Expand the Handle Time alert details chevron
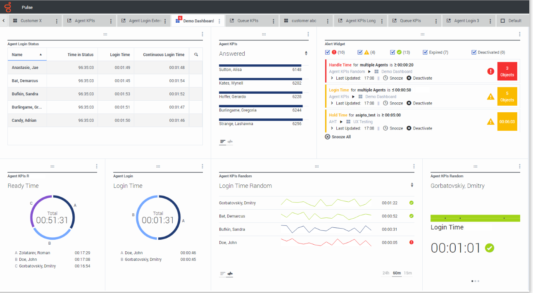 332,78
